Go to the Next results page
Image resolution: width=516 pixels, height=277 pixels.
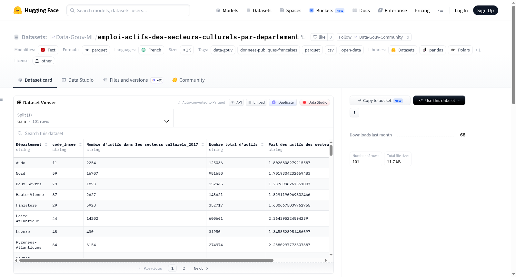coord(201,268)
